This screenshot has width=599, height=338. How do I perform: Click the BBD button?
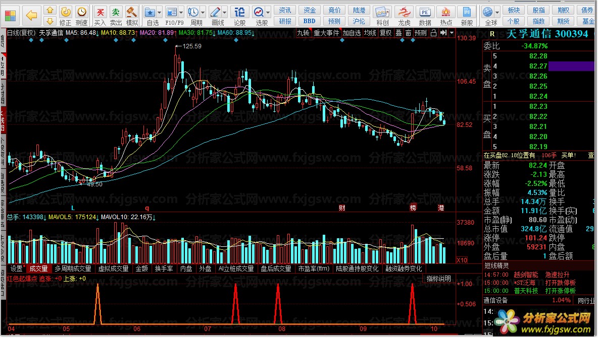point(310,21)
